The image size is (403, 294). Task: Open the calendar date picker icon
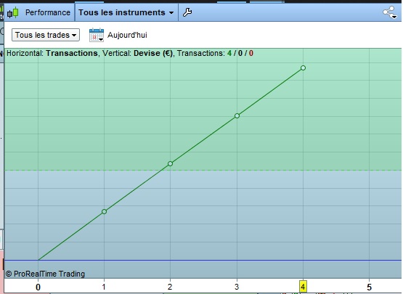pos(97,35)
